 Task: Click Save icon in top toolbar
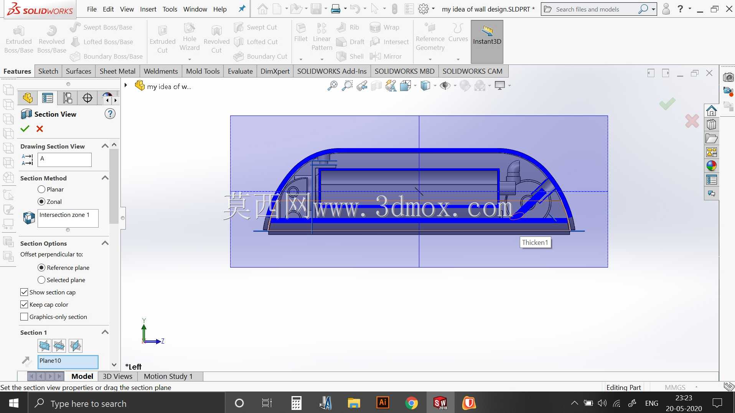(316, 9)
